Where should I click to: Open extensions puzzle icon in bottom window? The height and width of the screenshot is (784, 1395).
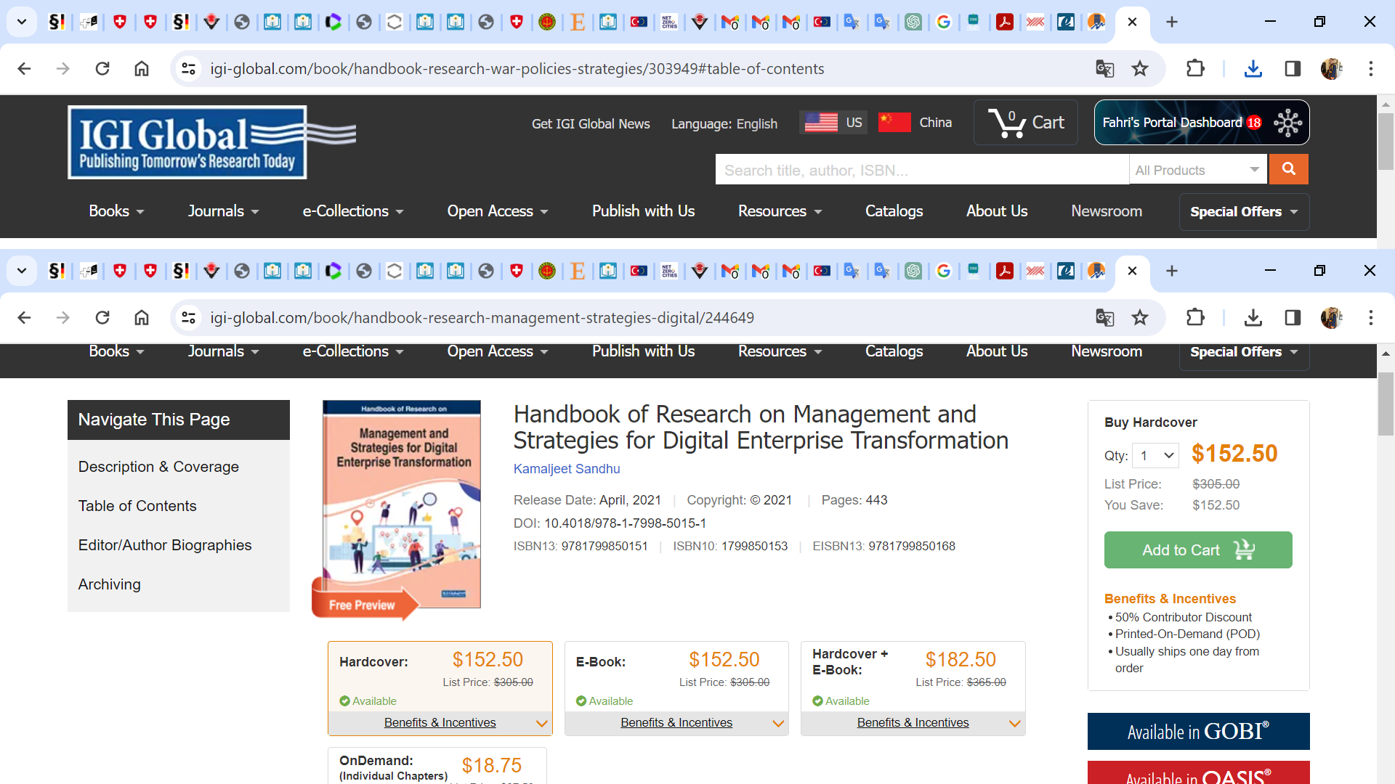pos(1195,318)
